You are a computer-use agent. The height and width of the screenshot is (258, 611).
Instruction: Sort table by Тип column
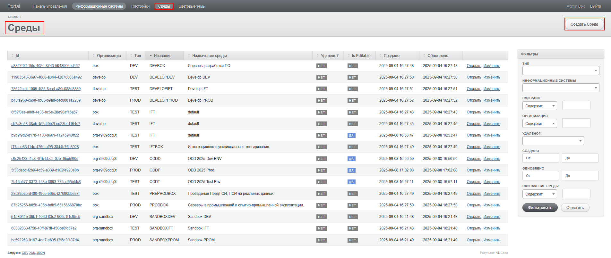138,55
